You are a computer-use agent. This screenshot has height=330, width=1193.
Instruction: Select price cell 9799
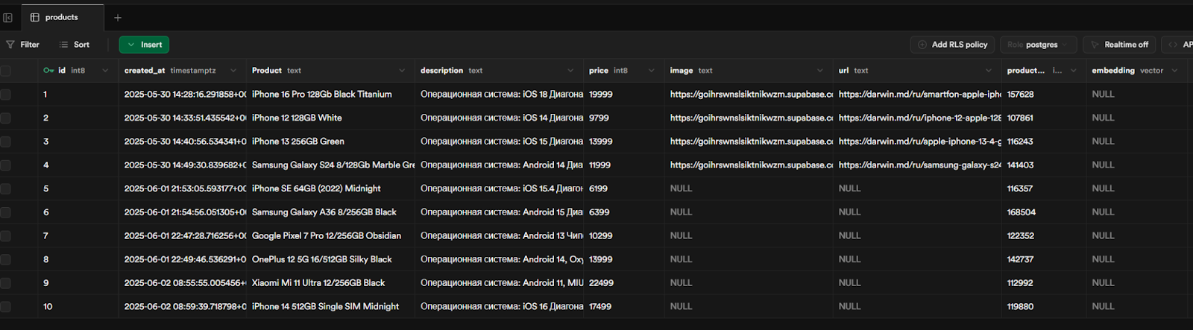(624, 118)
